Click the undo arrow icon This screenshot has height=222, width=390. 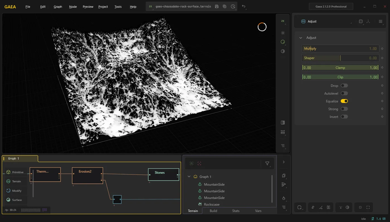point(244,6)
